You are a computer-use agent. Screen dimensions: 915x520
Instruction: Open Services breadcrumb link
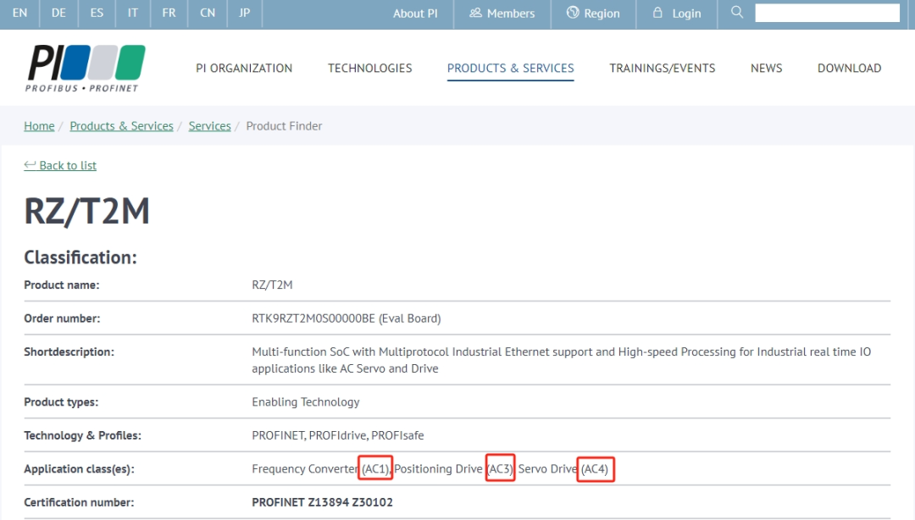[209, 126]
